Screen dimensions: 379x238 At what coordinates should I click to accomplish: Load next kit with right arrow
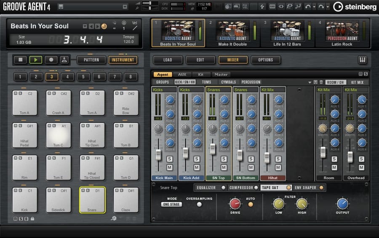pos(97,26)
